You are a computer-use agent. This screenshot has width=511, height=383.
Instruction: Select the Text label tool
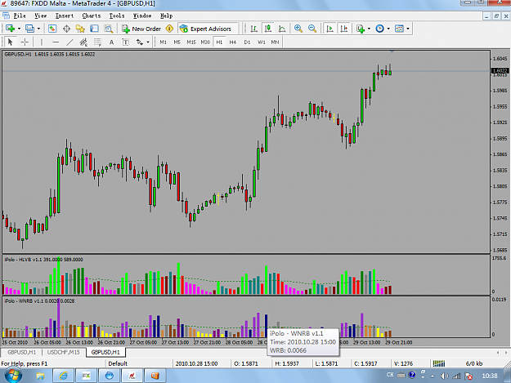tap(111, 42)
